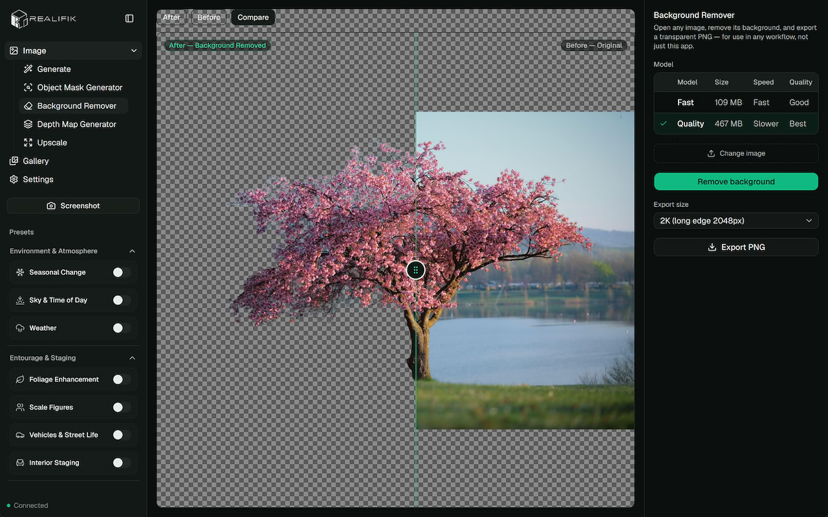Enable the Seasonal Change toggle
828x517 pixels.
coord(122,273)
